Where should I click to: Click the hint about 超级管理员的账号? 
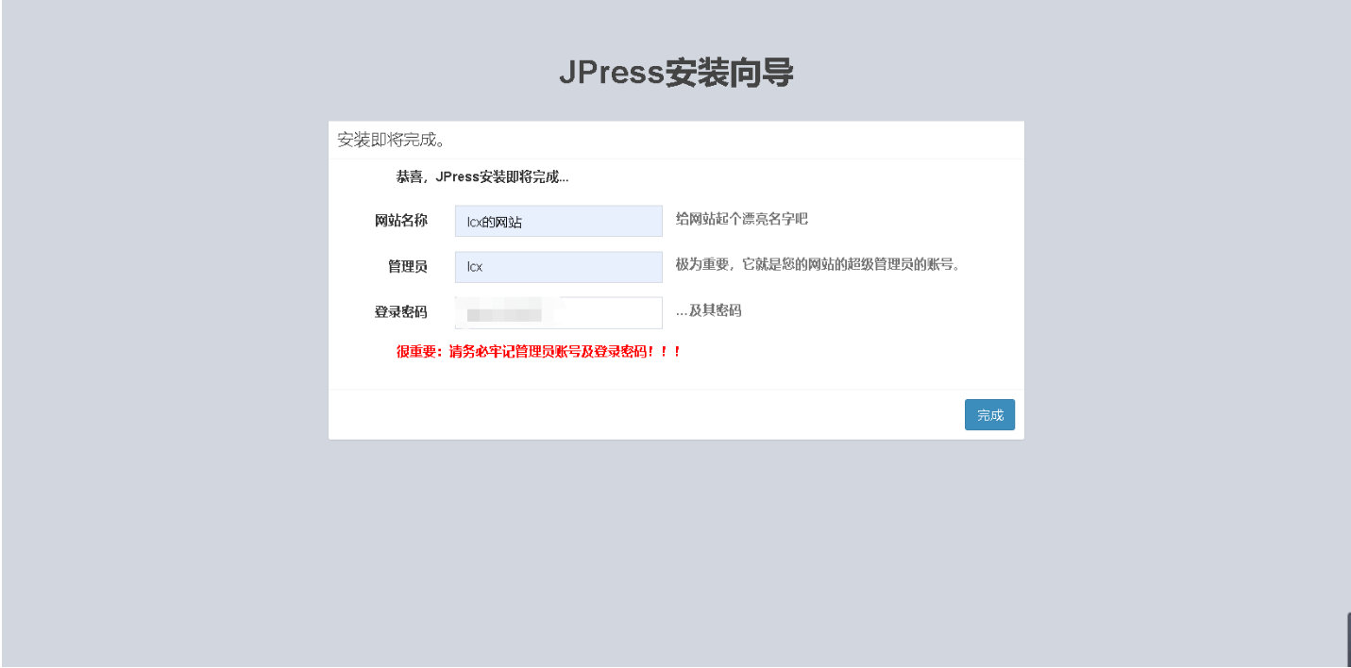point(818,265)
